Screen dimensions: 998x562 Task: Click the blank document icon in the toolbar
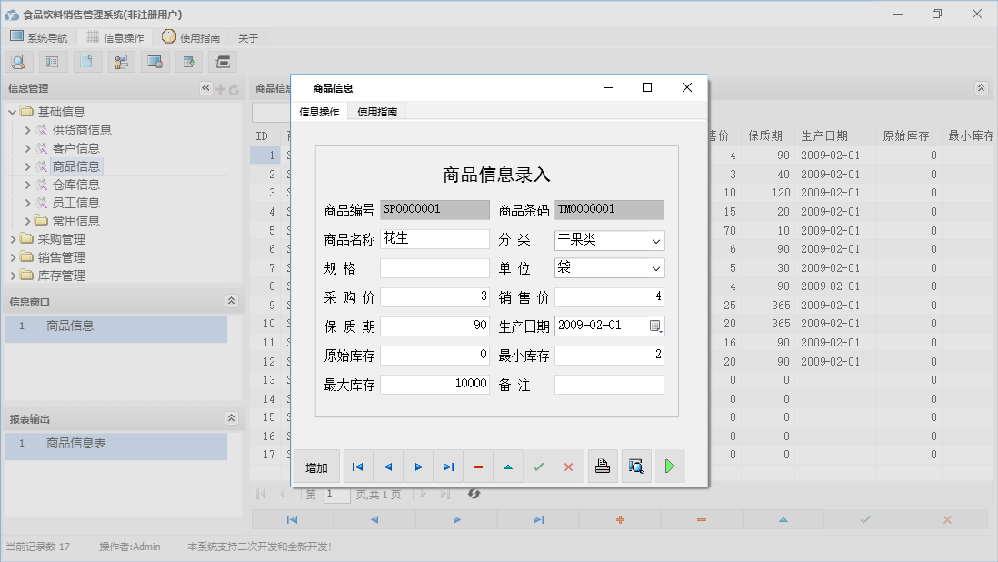[86, 61]
